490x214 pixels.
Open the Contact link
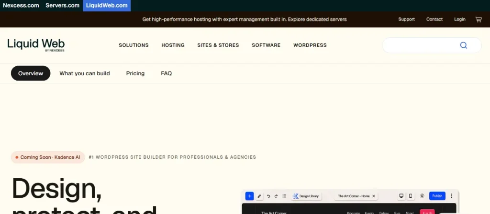[x=434, y=19]
